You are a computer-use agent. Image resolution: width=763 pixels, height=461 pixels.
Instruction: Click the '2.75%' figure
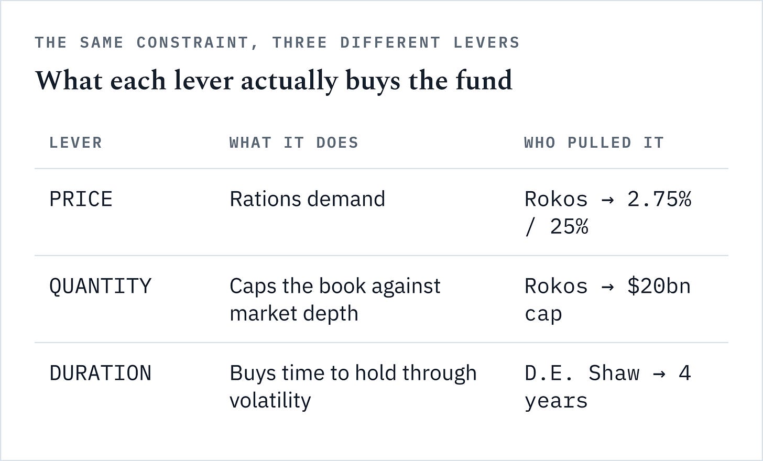[659, 199]
